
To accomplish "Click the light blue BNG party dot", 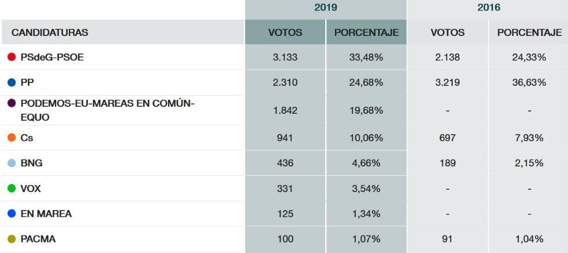I will click(x=12, y=164).
